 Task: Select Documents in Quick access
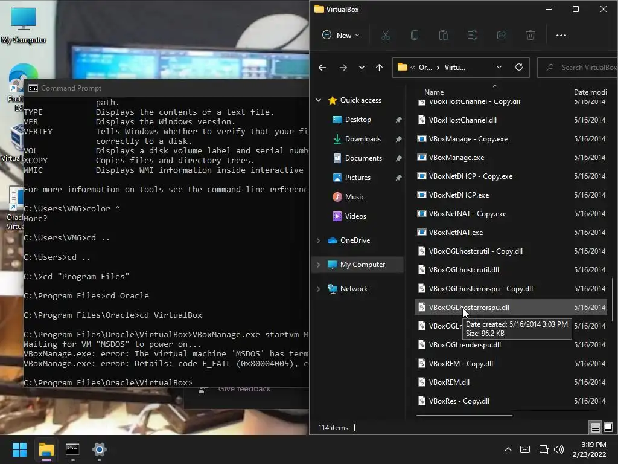(x=363, y=158)
